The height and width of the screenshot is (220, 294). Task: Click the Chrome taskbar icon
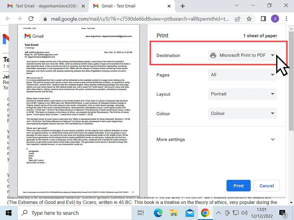click(205, 213)
